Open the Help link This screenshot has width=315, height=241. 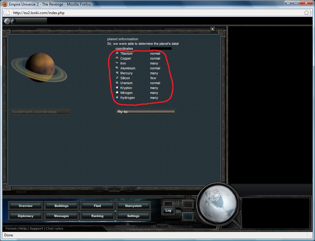(23, 228)
